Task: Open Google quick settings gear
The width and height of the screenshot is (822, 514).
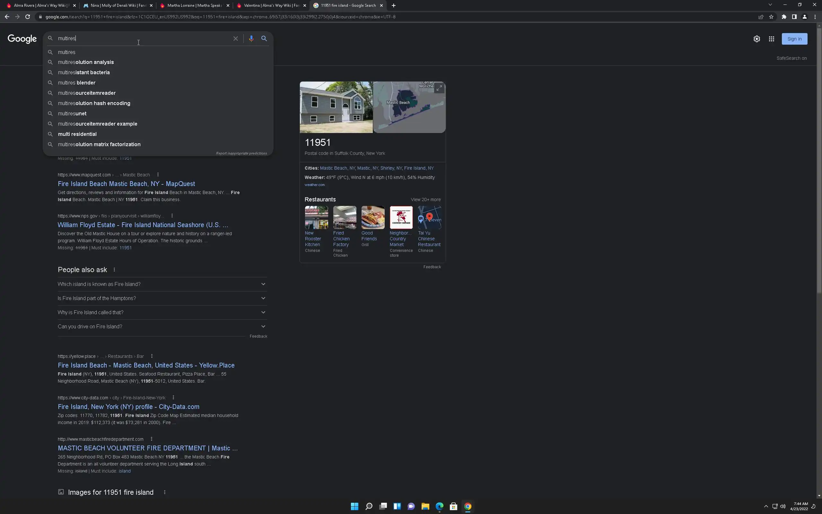Action: [x=756, y=39]
